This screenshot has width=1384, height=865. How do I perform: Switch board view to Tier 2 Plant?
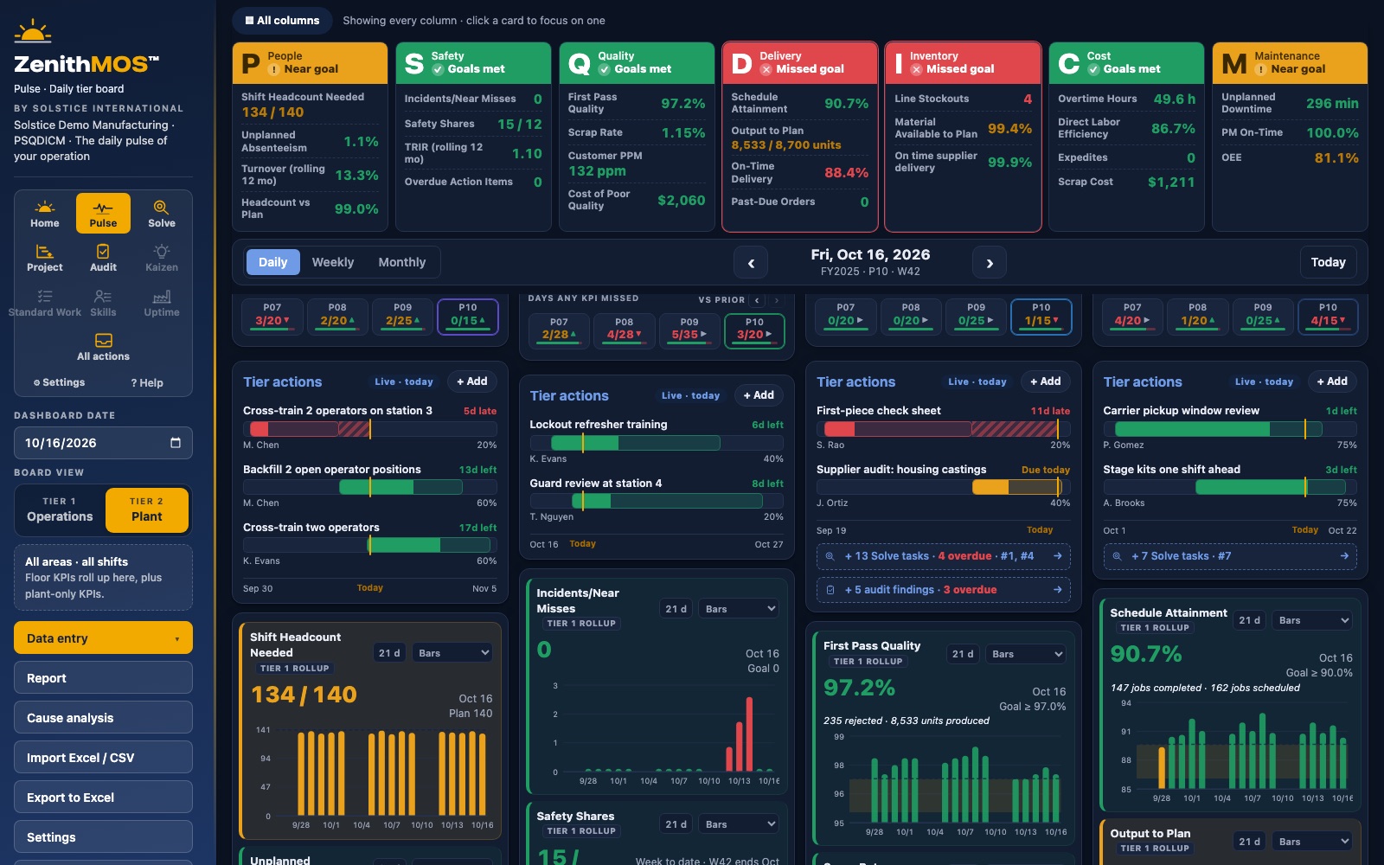coord(147,509)
